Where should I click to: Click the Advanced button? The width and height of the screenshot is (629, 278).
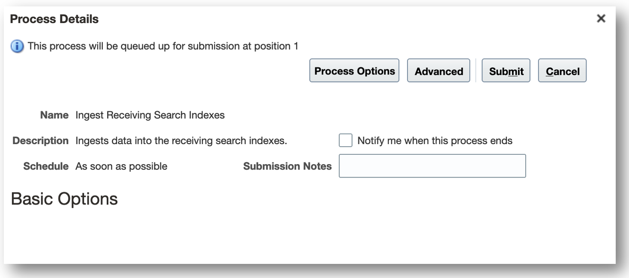pyautogui.click(x=438, y=71)
